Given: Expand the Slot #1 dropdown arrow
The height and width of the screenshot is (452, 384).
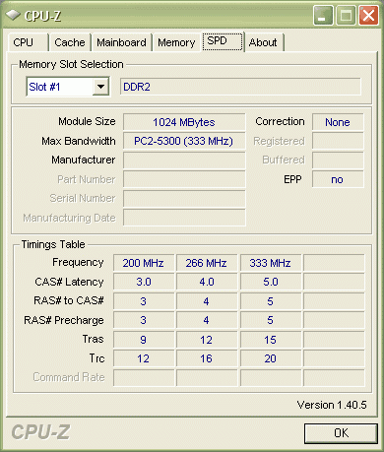Looking at the screenshot, I should (x=100, y=87).
